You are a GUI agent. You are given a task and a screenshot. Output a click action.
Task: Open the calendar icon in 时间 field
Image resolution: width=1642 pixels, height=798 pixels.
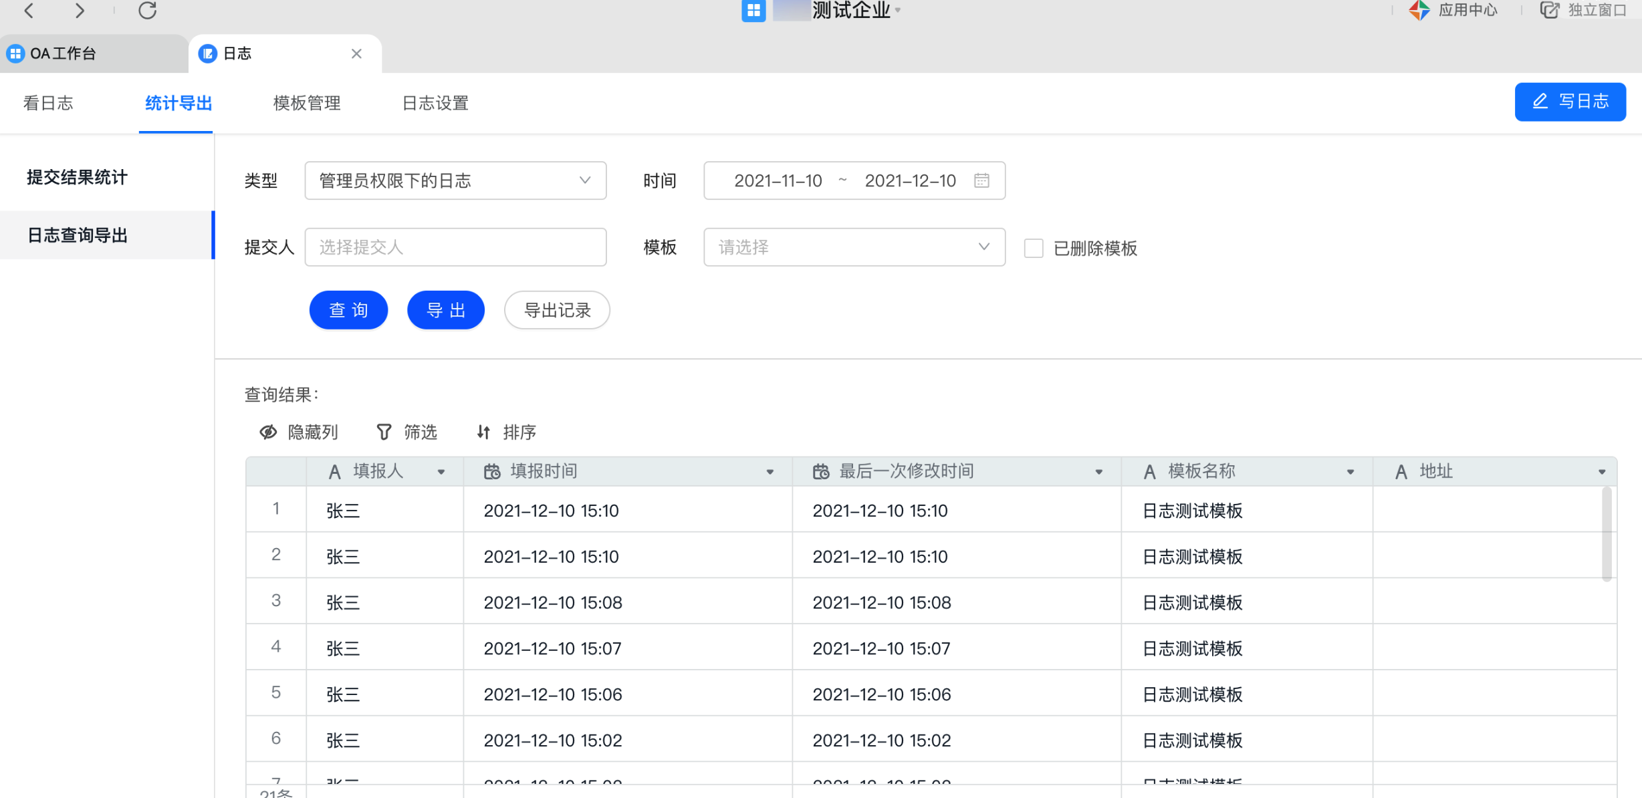tap(981, 180)
